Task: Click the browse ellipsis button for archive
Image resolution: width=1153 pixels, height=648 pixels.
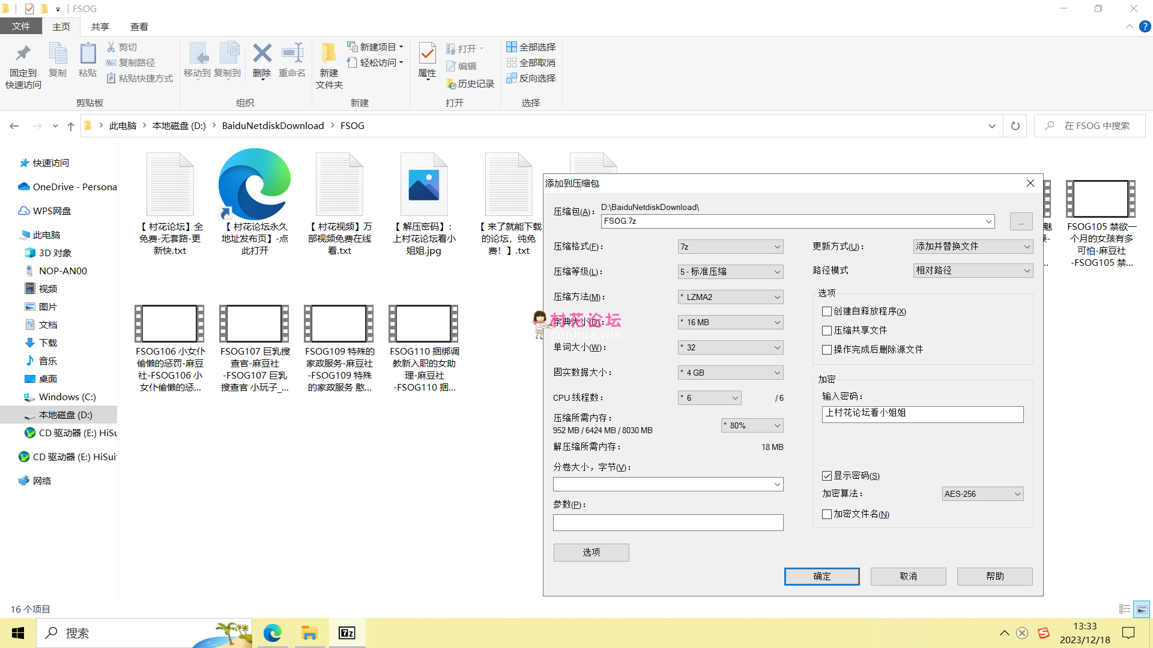Action: 1021,221
